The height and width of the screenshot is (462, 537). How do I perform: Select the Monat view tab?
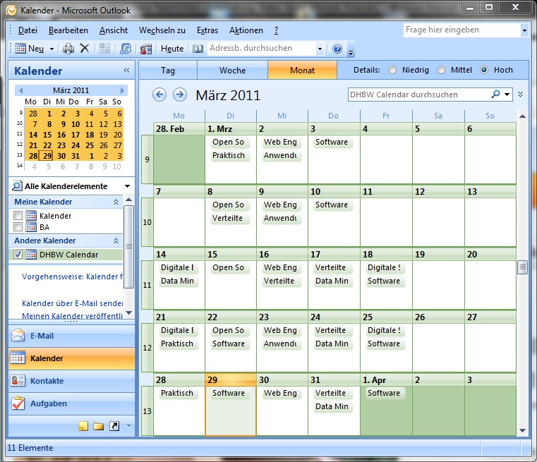pos(303,70)
